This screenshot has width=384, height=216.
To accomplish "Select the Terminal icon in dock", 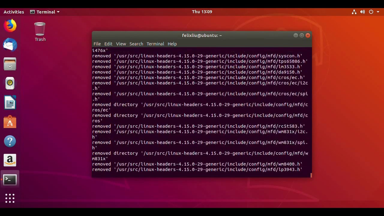I will click(x=10, y=179).
